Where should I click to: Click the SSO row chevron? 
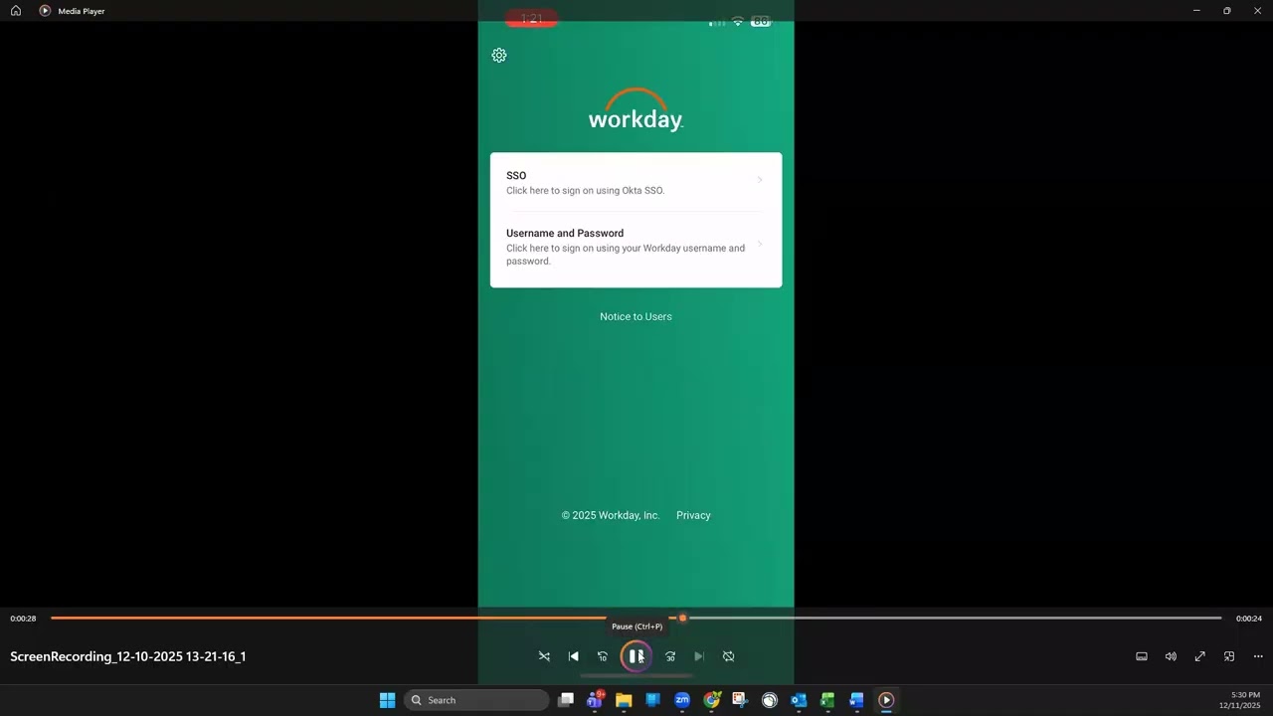(760, 180)
